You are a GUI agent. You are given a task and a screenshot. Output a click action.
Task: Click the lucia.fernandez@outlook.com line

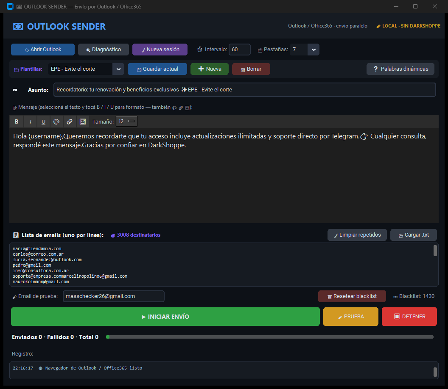point(47,260)
